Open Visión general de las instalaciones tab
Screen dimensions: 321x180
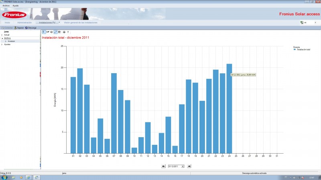coord(81,22)
